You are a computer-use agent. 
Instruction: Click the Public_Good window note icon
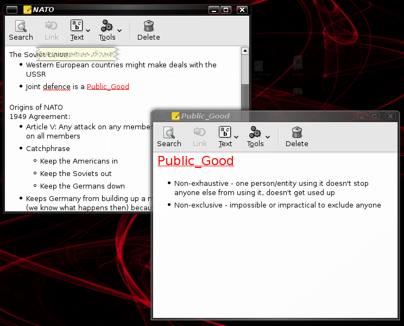(176, 116)
